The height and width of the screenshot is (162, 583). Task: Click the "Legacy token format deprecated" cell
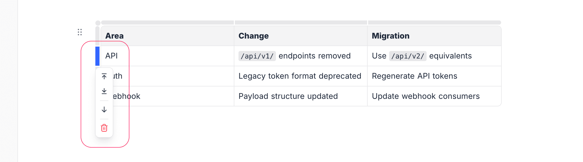point(300,76)
